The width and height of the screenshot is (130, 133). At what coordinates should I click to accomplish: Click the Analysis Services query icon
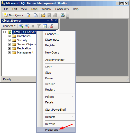coord(36,15)
